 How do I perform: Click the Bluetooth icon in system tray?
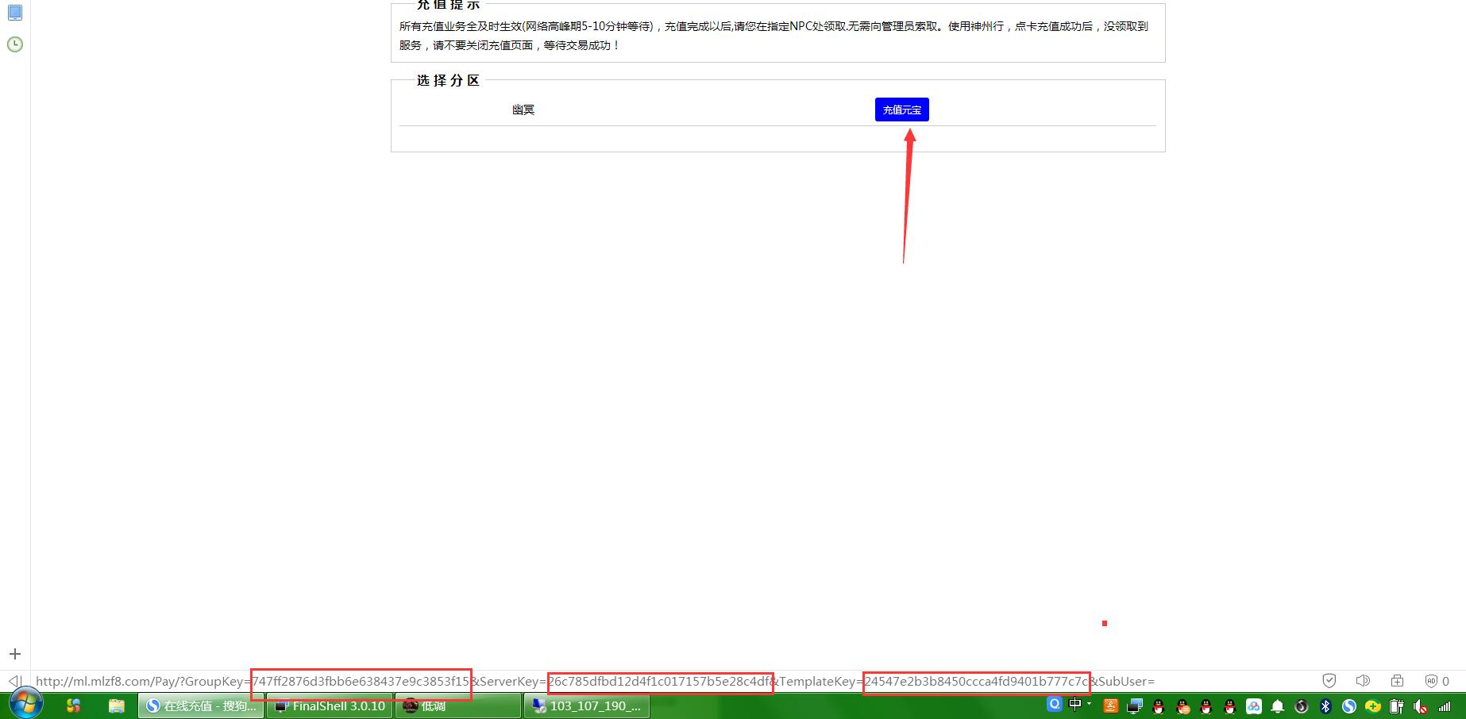(1325, 706)
